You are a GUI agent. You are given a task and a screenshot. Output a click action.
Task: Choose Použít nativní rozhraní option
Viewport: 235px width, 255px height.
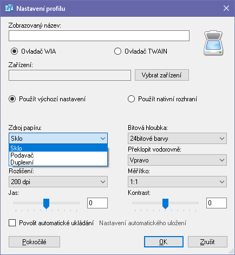point(131,99)
